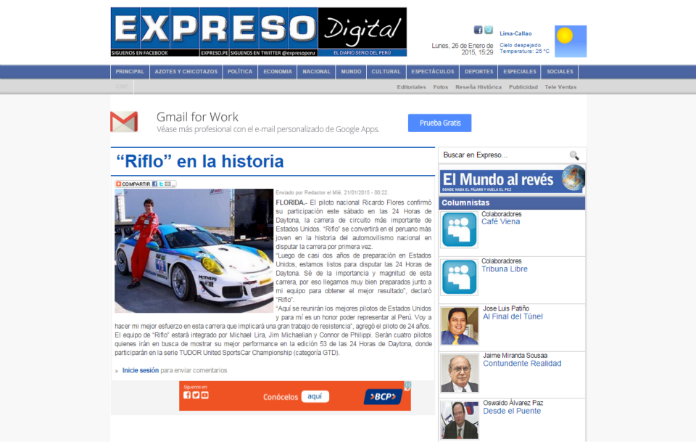Screen dimensions: 696x442
Task: Share article via Twitter icon in Compartir bar
Action: pos(161,184)
